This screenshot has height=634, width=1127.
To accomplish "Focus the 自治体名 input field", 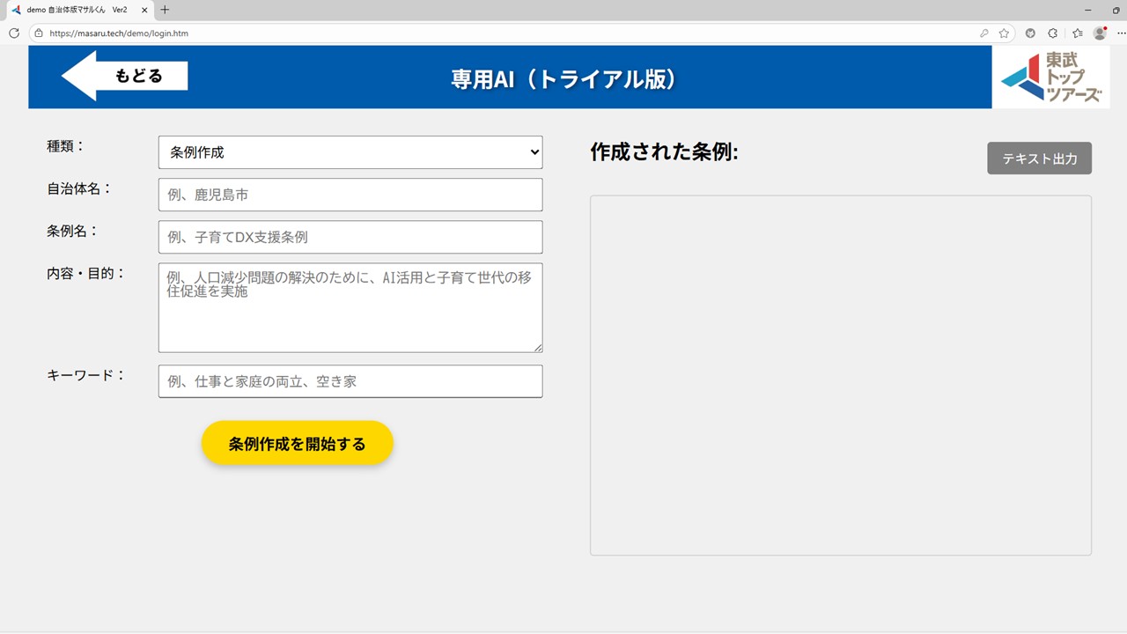I will (350, 195).
